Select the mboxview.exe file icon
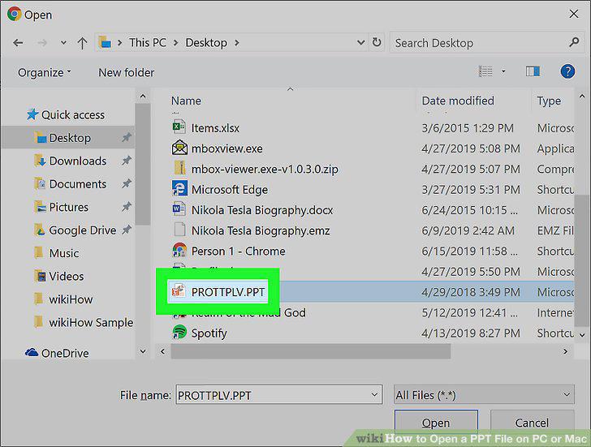The image size is (591, 447). 179,148
